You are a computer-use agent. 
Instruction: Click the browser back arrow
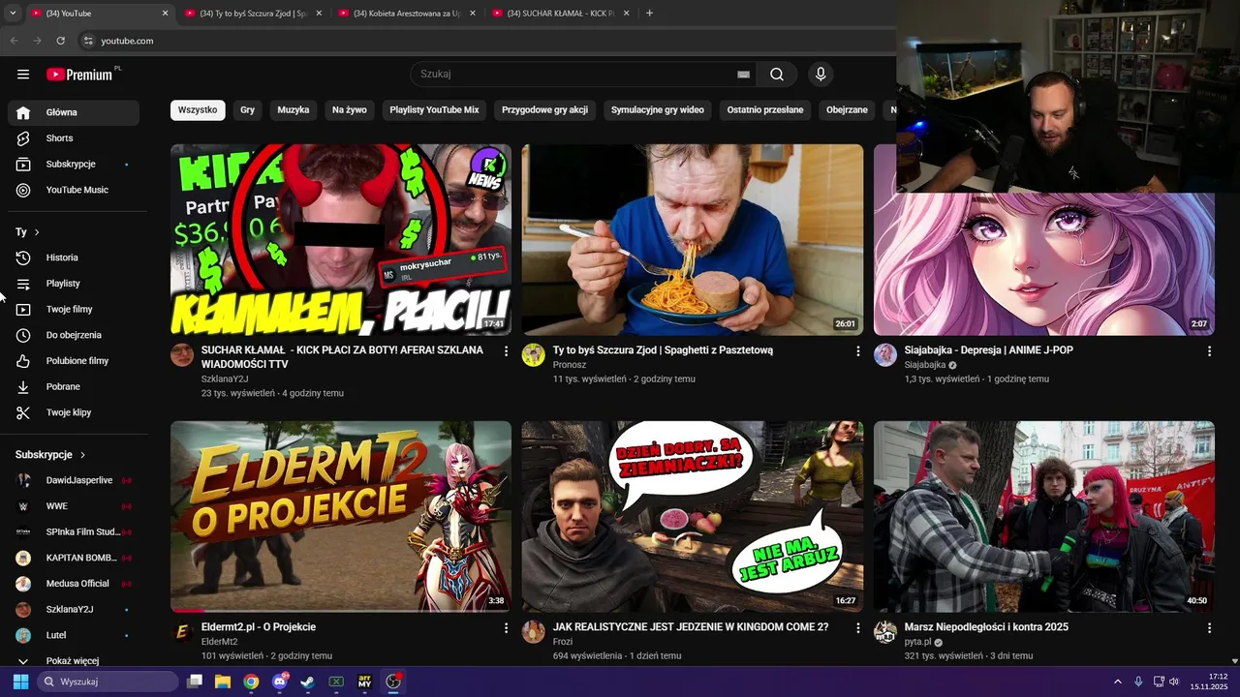14,41
